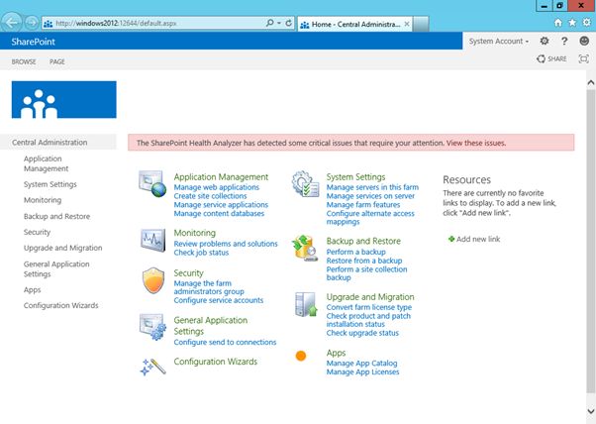Click the page scrollbar down arrow
Image resolution: width=596 pixels, height=424 pixels.
(591, 411)
